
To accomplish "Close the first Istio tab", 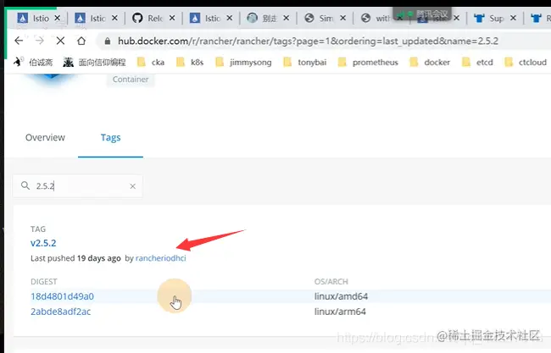I will click(58, 18).
